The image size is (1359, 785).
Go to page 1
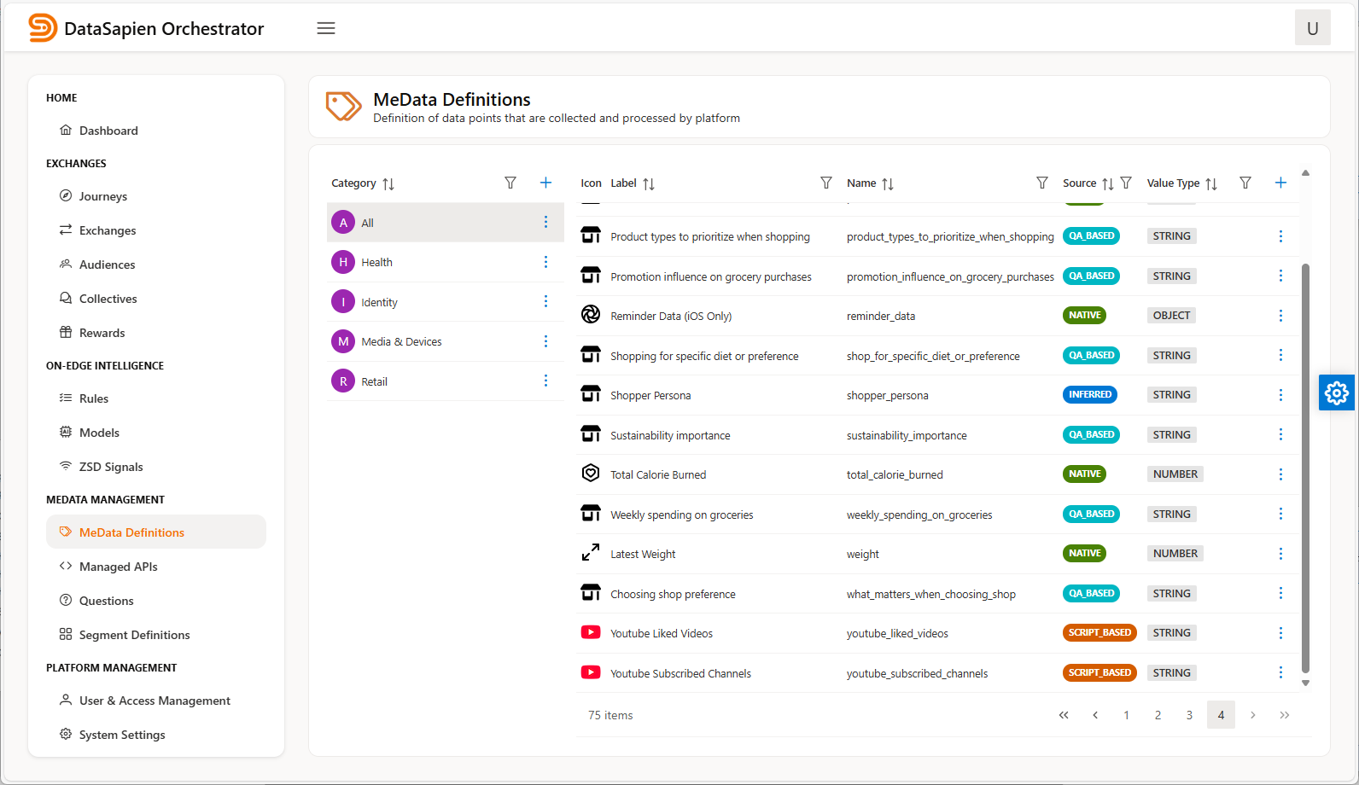tap(1127, 715)
